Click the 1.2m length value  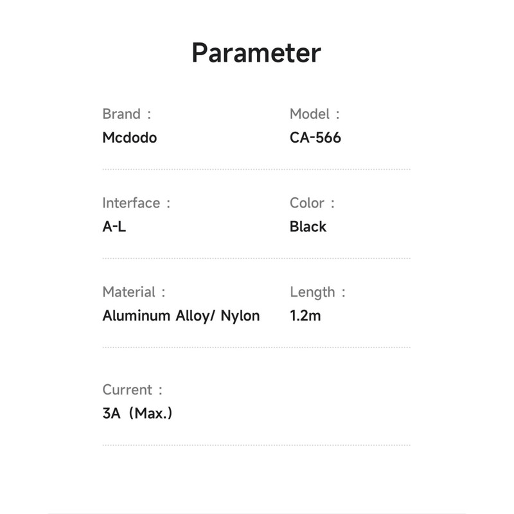[305, 315]
